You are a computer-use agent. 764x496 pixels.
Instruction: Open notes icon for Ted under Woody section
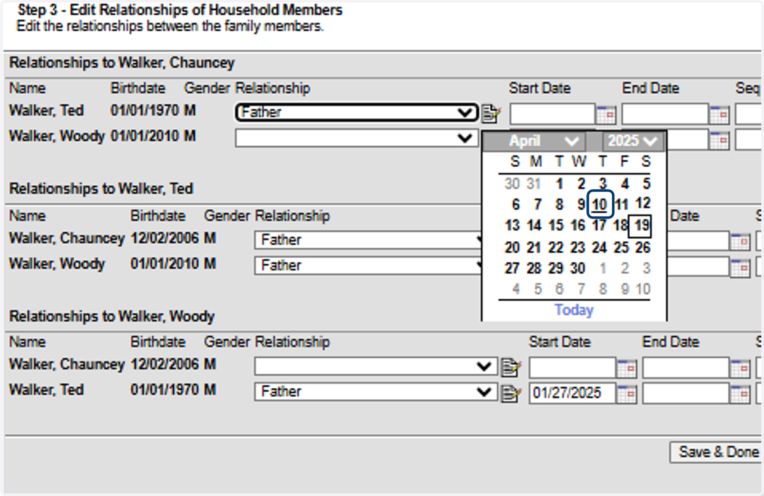[511, 393]
